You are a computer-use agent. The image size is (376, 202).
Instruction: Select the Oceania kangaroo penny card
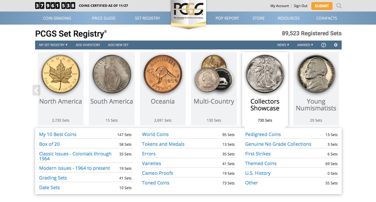click(x=163, y=88)
